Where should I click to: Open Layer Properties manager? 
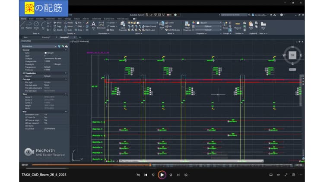[123, 26]
